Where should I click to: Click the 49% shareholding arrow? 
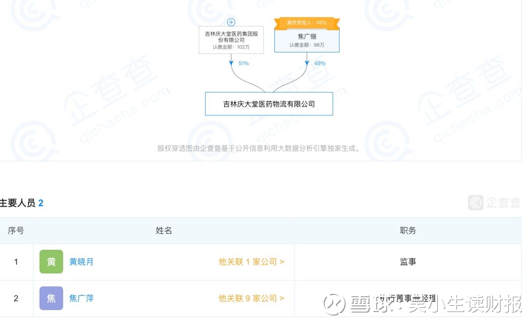coord(307,63)
